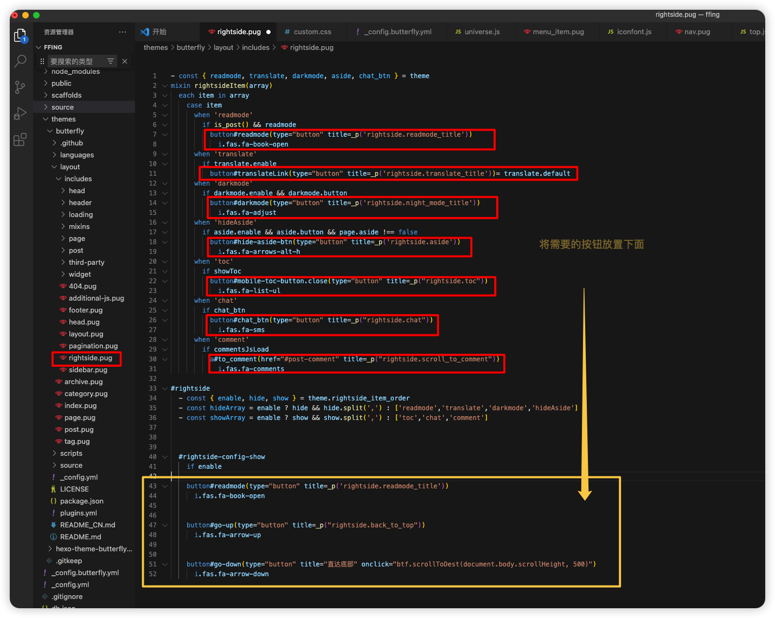This screenshot has width=775, height=618.
Task: Toggle filter mode in tree search widget
Action: click(x=111, y=61)
